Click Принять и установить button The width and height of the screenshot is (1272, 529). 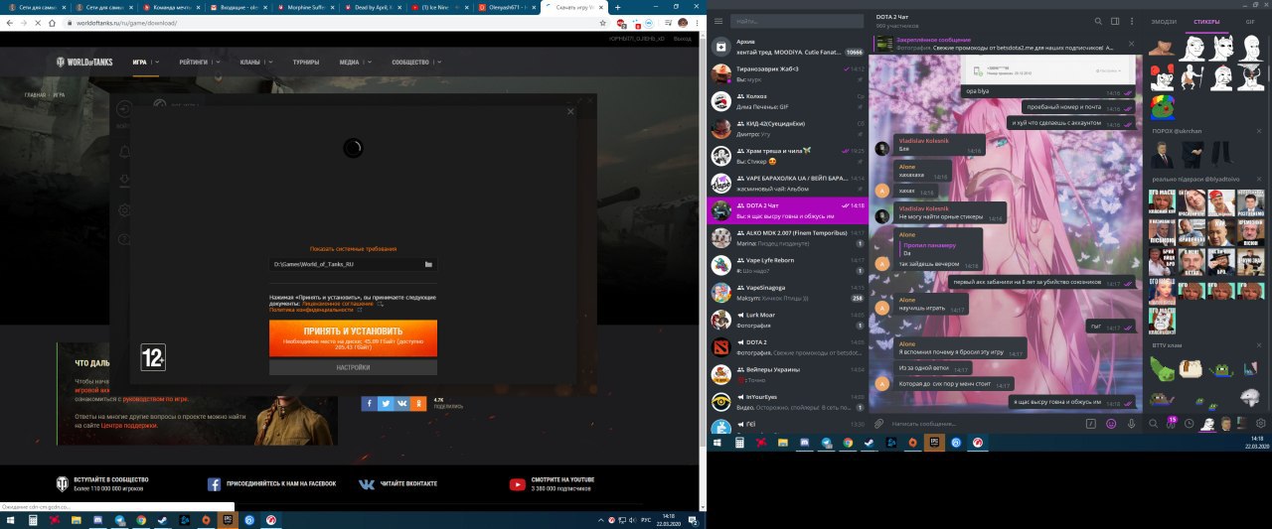click(353, 337)
